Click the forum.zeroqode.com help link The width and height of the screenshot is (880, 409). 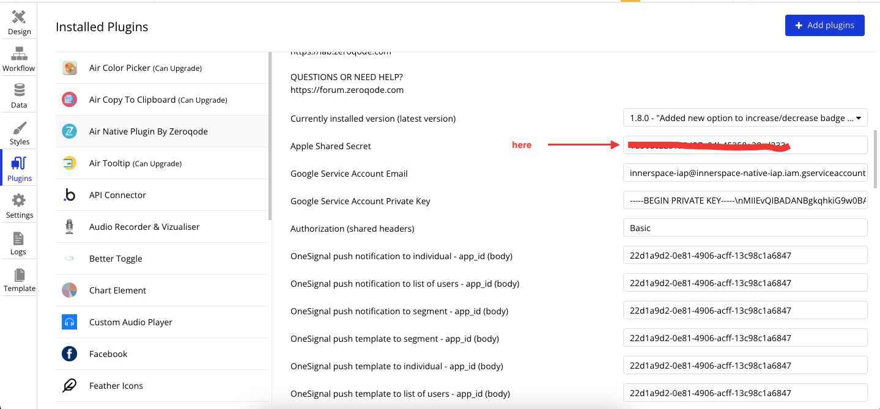point(347,90)
